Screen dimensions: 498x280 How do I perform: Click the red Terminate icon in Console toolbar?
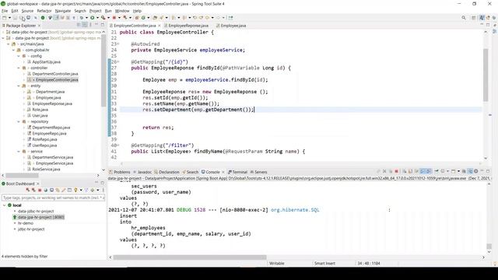pos(396,171)
